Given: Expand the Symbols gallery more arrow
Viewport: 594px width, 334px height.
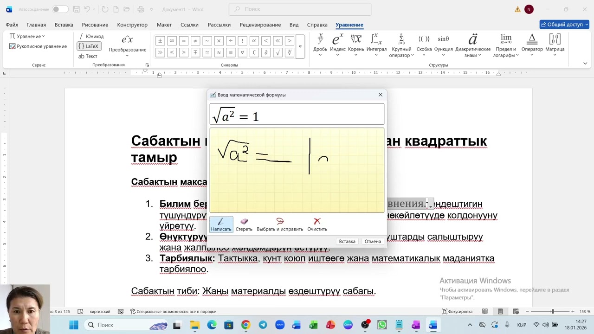Looking at the screenshot, I should click(300, 46).
